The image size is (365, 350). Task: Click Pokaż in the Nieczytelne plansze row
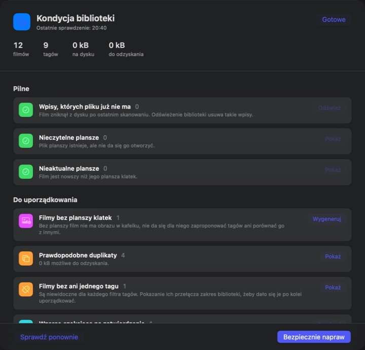click(333, 139)
